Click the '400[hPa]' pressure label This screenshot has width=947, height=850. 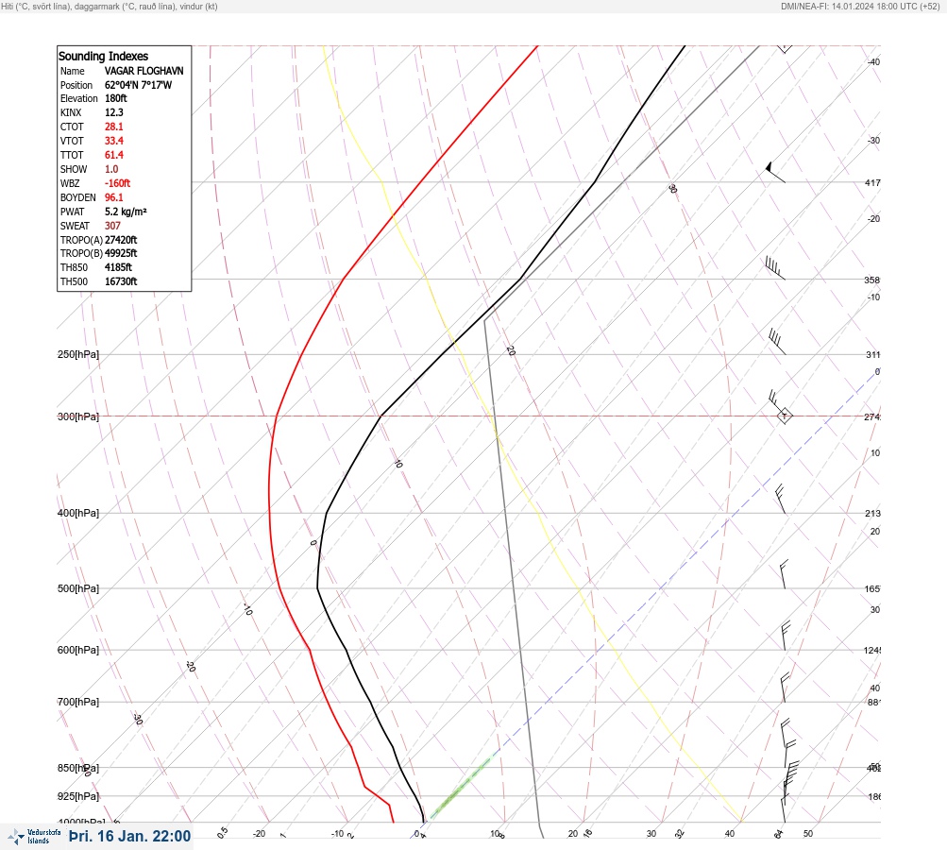(x=78, y=513)
